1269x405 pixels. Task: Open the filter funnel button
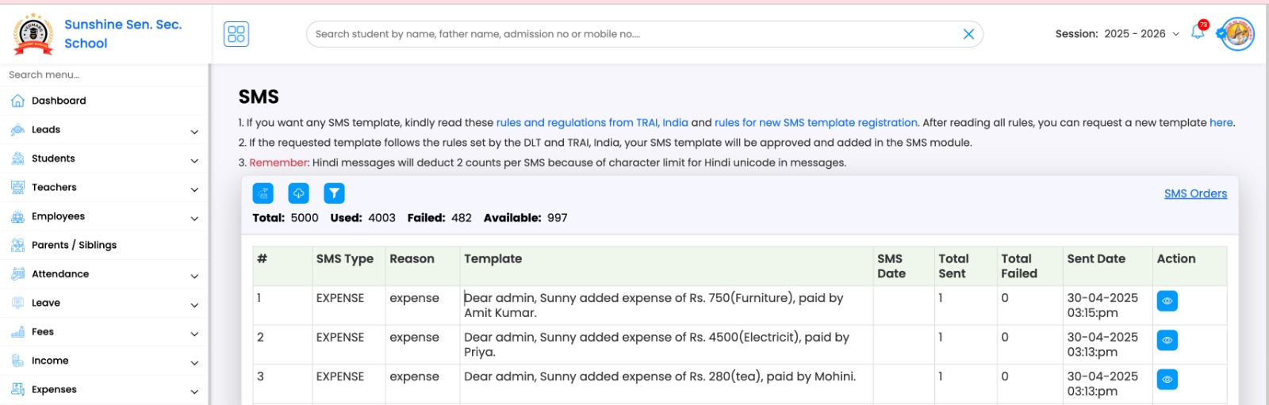point(334,193)
